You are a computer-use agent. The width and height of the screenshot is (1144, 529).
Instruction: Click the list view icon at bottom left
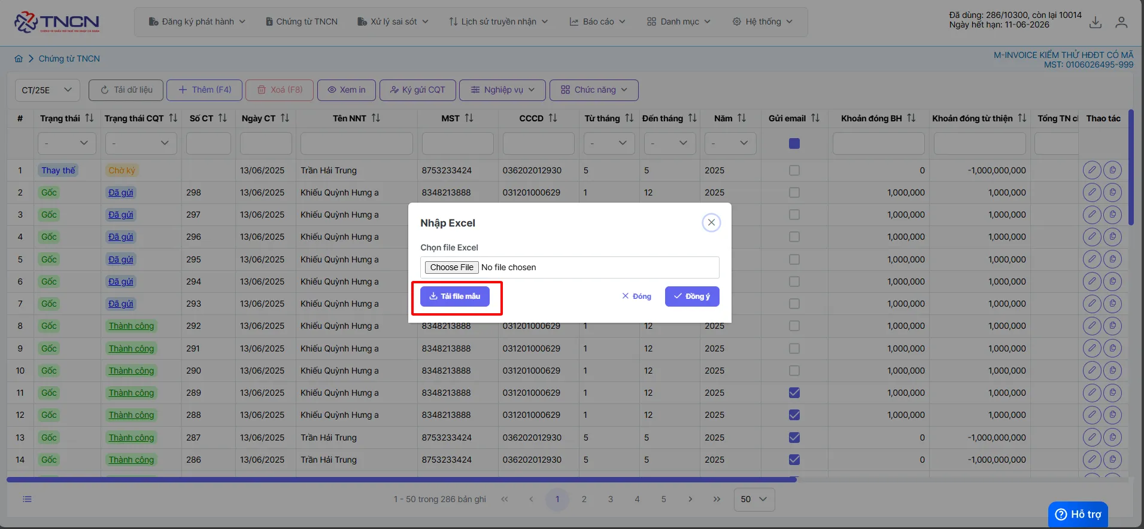coord(27,499)
